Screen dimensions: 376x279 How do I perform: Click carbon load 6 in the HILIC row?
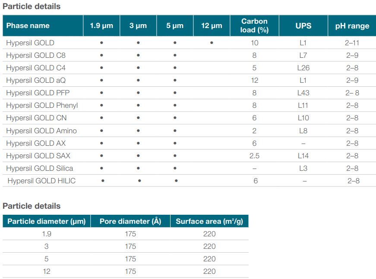(256, 181)
